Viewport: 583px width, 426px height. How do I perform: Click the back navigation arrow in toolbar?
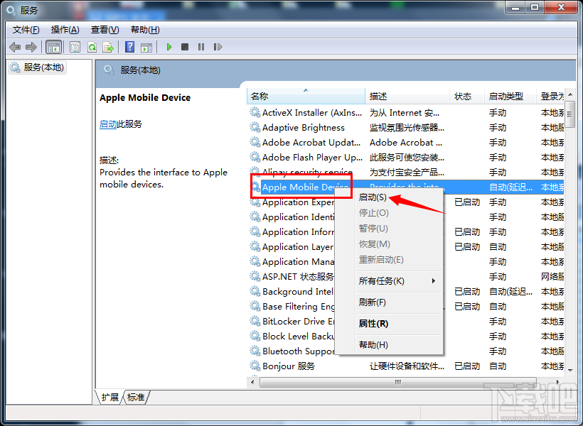click(x=15, y=47)
